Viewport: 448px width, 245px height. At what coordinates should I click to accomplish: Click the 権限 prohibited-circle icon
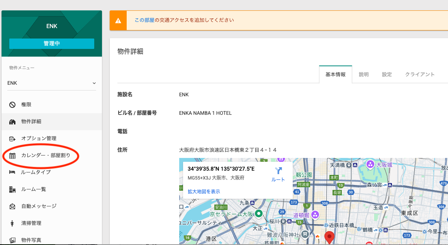[x=12, y=105]
